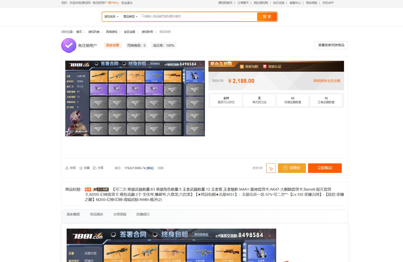This screenshot has height=262, width=403.
Task: Click the 收藏 favorite star icon
Action: click(x=81, y=168)
